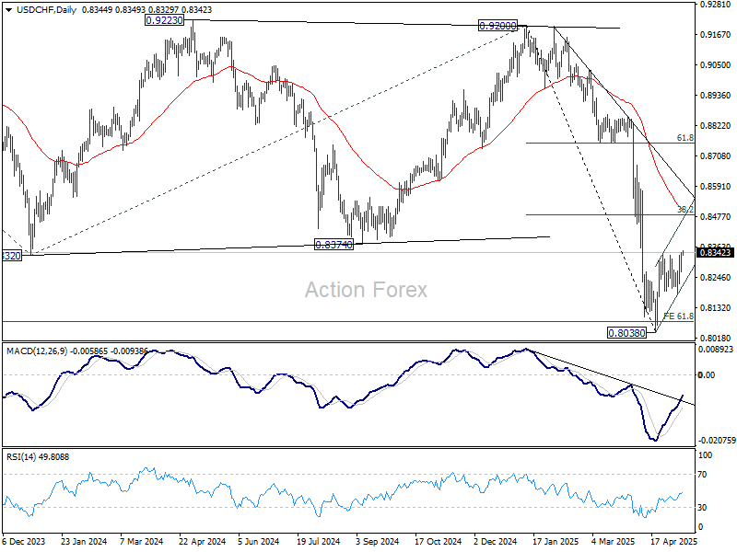Click the 38.2 Fibonacci retracement label
The width and height of the screenshot is (737, 552).
[x=684, y=210]
